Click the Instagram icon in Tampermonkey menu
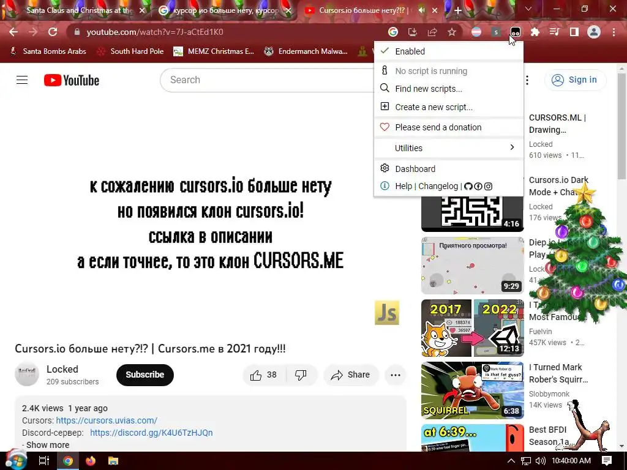 click(x=488, y=186)
